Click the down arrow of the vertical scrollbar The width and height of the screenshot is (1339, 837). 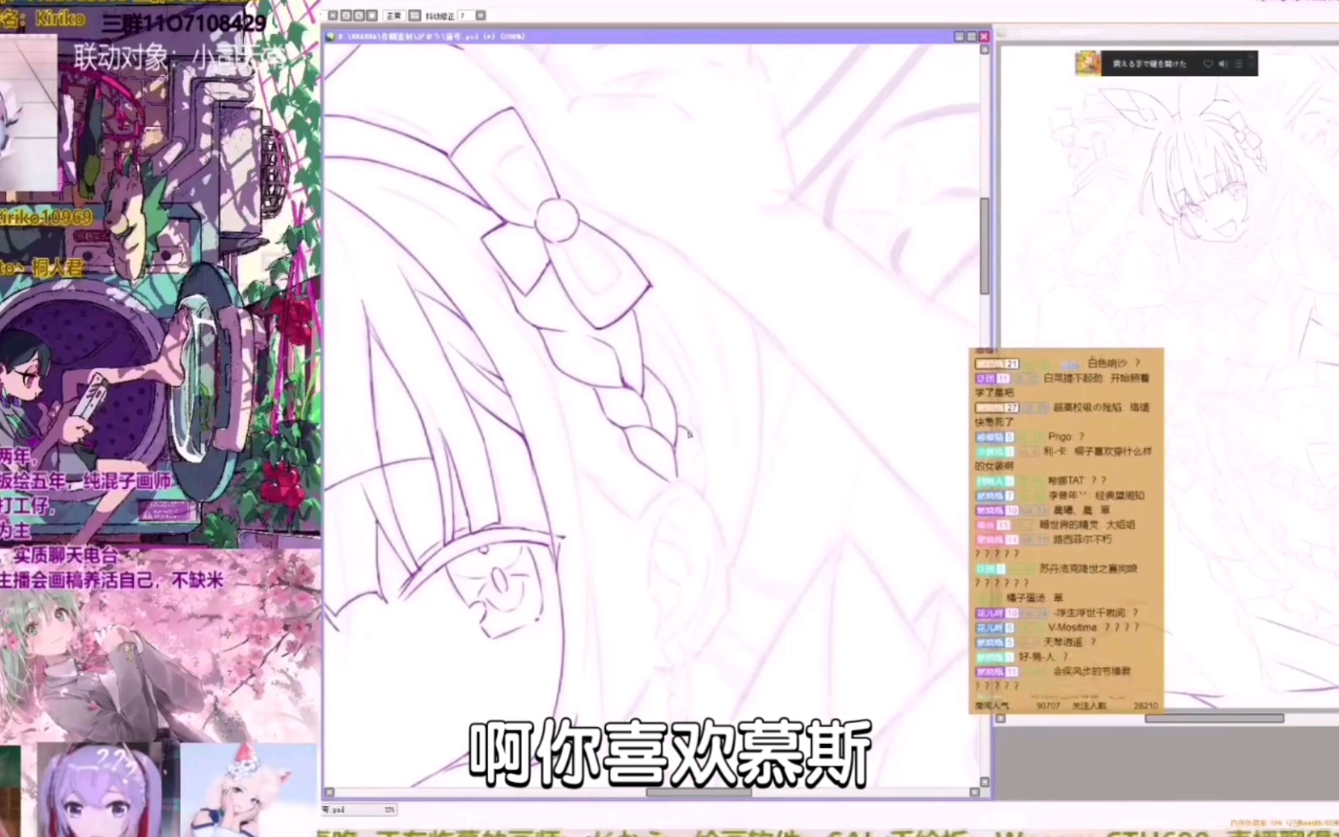[x=985, y=782]
